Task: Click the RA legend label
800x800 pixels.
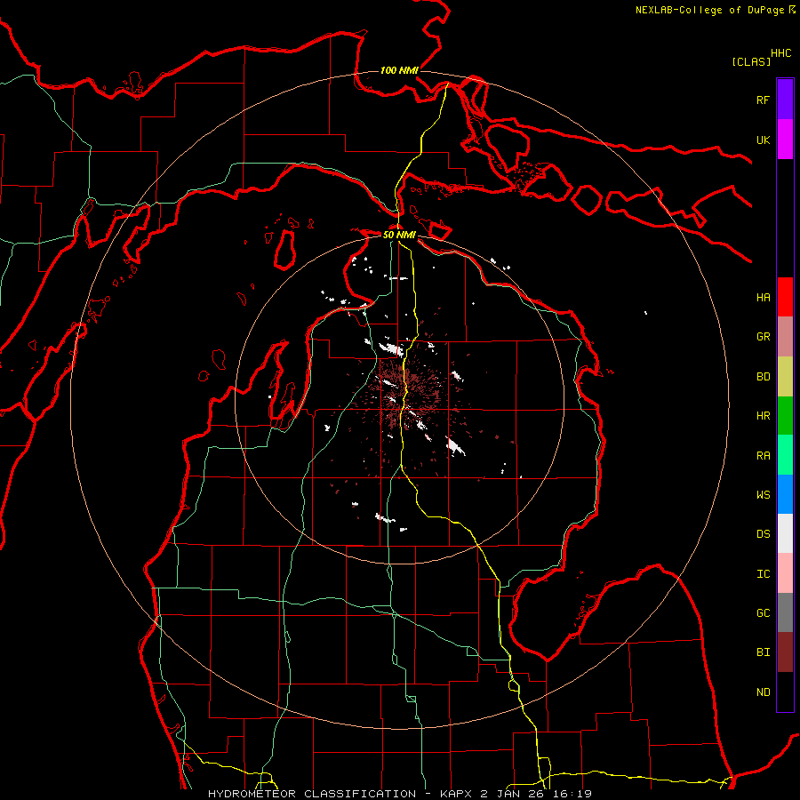Action: click(763, 456)
